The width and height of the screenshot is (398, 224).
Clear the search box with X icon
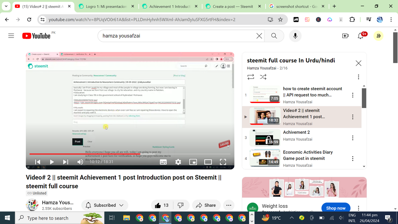[x=259, y=36]
